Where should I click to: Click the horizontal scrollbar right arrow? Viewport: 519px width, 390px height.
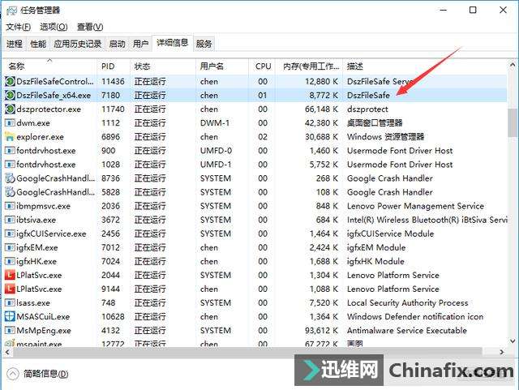tap(502, 352)
